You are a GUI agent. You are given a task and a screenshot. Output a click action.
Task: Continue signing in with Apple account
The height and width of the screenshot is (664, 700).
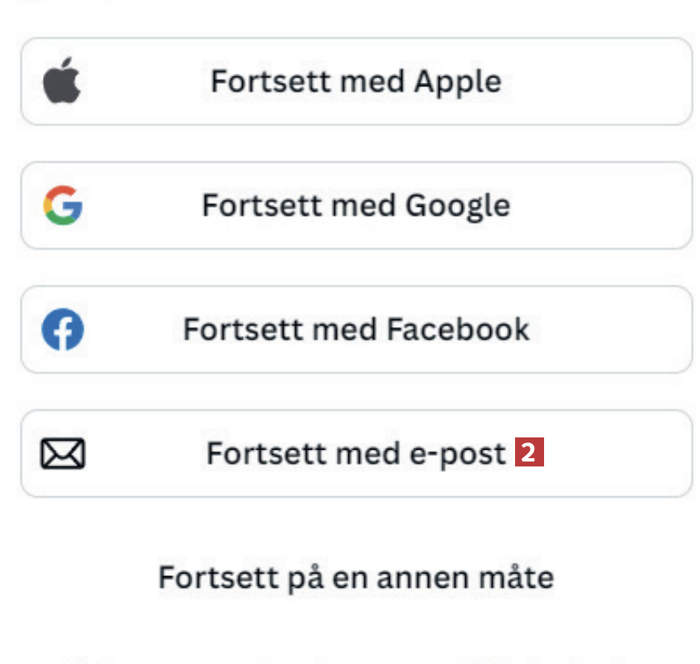pyautogui.click(x=356, y=81)
